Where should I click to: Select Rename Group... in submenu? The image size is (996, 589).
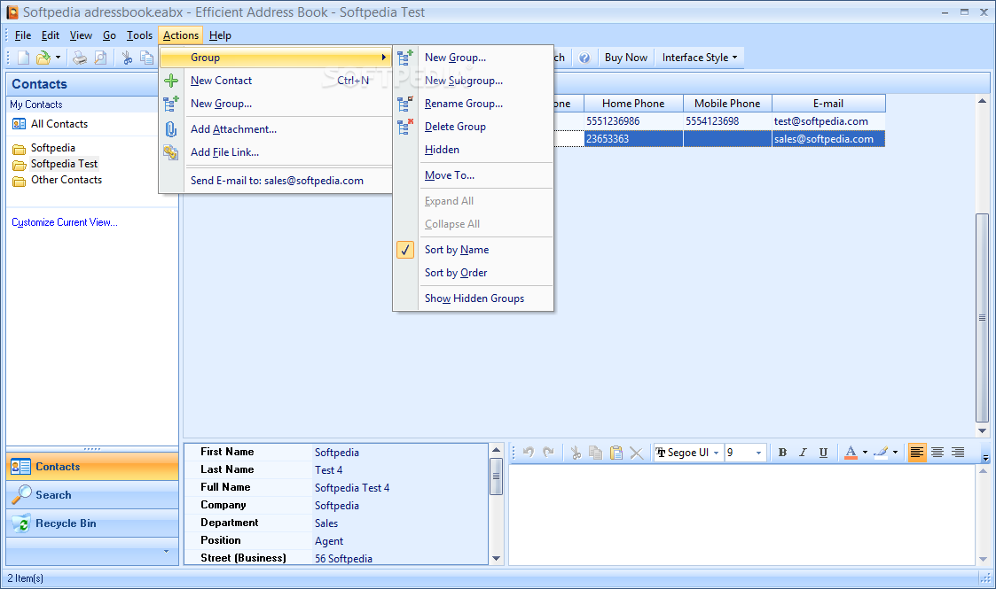pyautogui.click(x=474, y=104)
